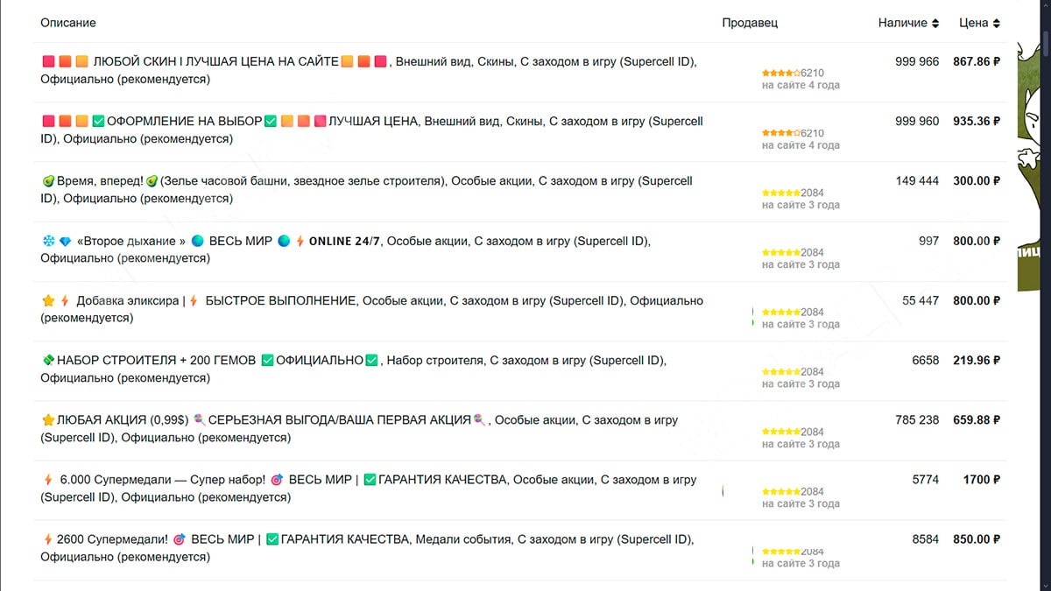Click 'на сайте 4 года' in the ЛЮБОЙ СКИН row
Image resolution: width=1051 pixels, height=591 pixels.
[801, 86]
